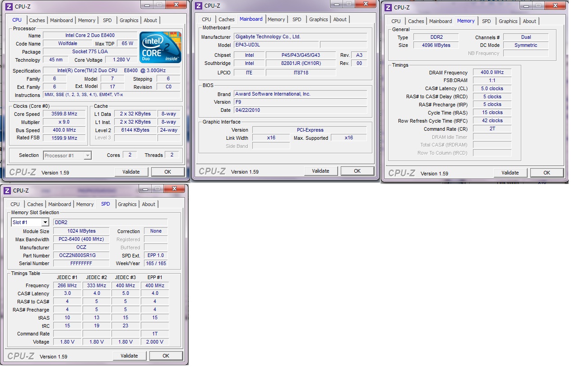Select Memory tab in the Mainboard window
The height and width of the screenshot is (367, 575).
pos(276,19)
